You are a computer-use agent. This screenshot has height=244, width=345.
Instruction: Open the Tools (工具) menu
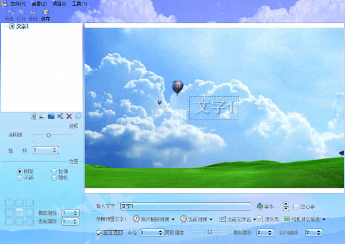[79, 4]
